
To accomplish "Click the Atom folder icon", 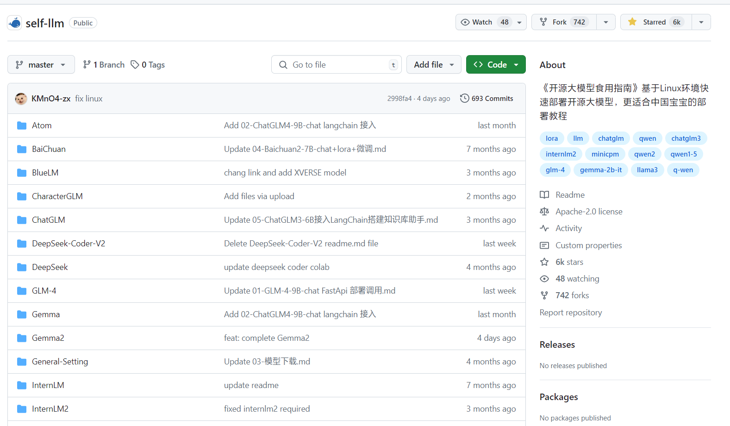I will coord(22,125).
